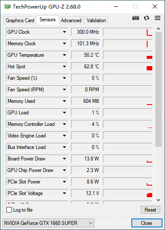Open the hamburger menu icon
This screenshot has width=165, height=230.
point(157,18)
